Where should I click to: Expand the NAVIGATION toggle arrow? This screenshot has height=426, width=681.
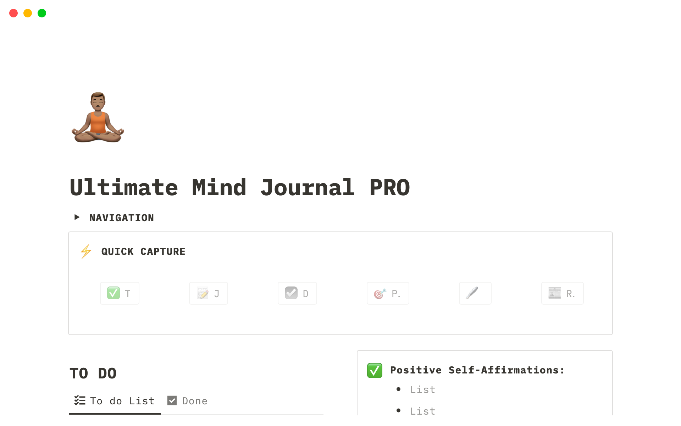[x=77, y=217]
